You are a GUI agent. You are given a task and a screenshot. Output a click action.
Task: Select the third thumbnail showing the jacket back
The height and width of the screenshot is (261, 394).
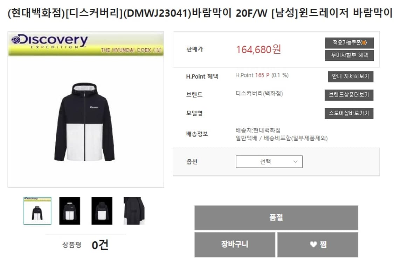tap(102, 211)
